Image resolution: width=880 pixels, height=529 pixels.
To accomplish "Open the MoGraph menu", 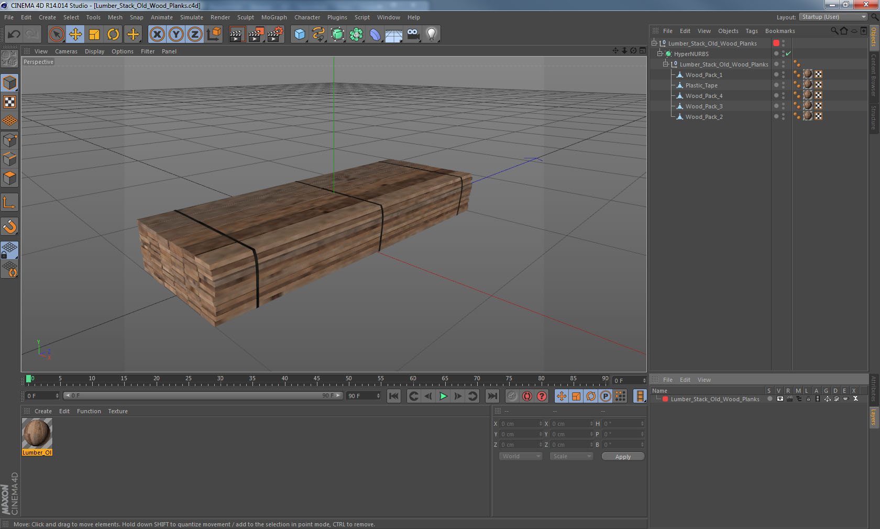I will (x=274, y=17).
